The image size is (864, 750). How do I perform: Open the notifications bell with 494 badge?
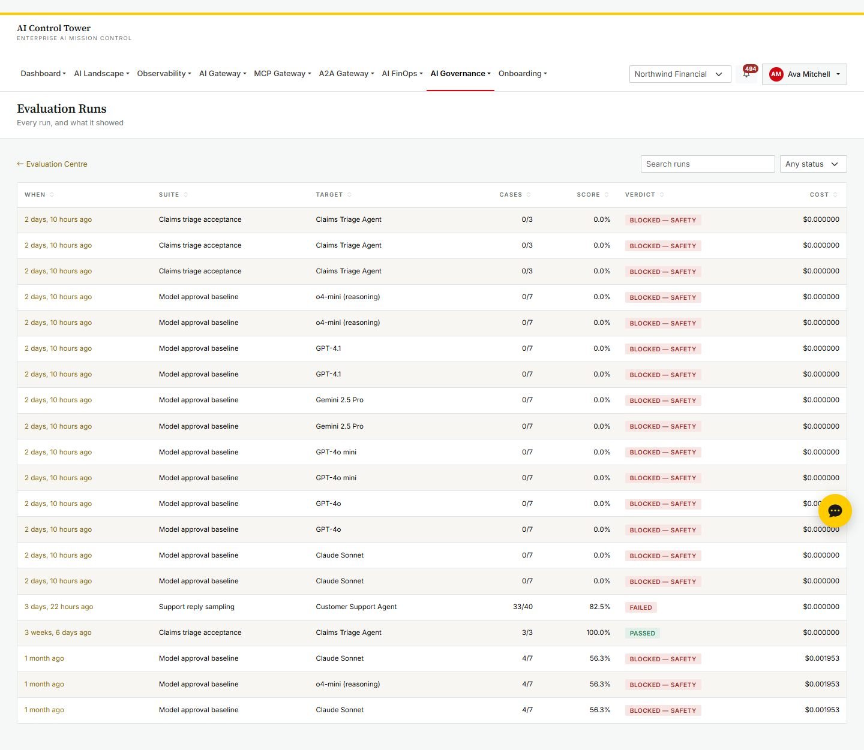pos(746,74)
